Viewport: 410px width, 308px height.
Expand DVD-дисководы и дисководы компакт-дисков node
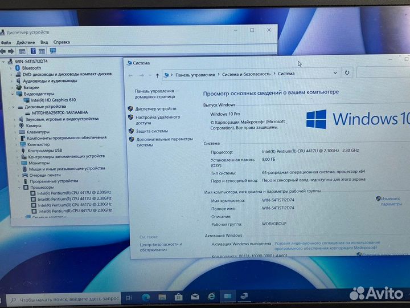pyautogui.click(x=11, y=74)
